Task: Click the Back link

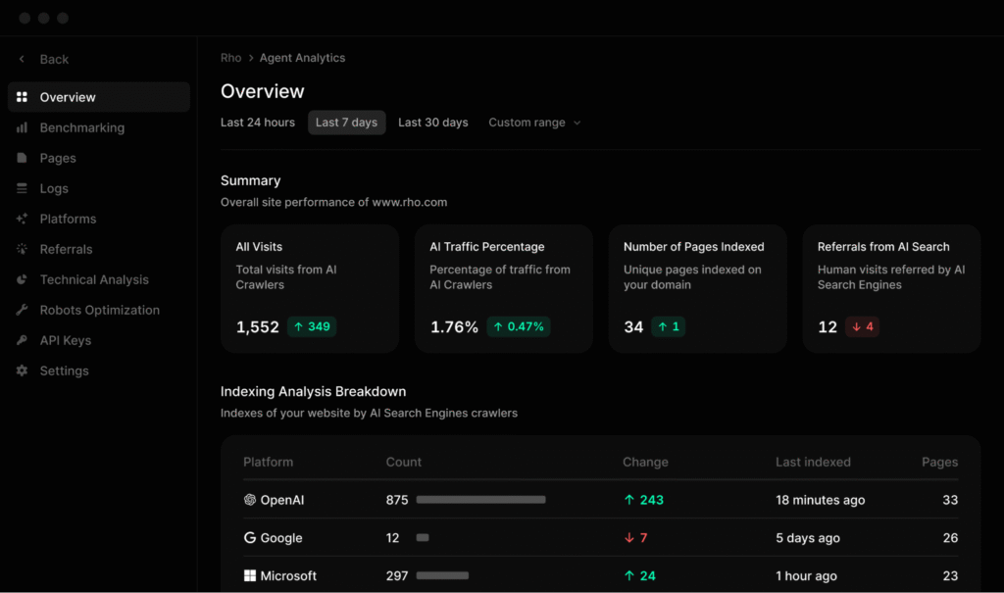Action: [54, 59]
